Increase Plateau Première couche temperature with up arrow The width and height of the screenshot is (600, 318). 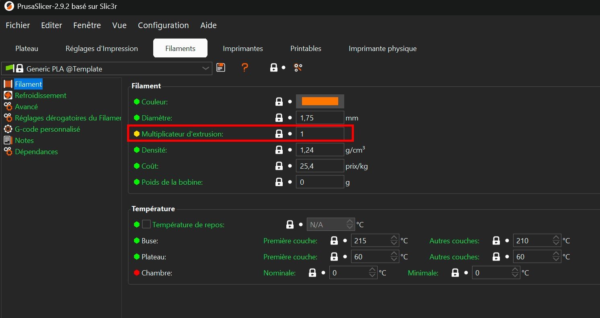click(394, 254)
